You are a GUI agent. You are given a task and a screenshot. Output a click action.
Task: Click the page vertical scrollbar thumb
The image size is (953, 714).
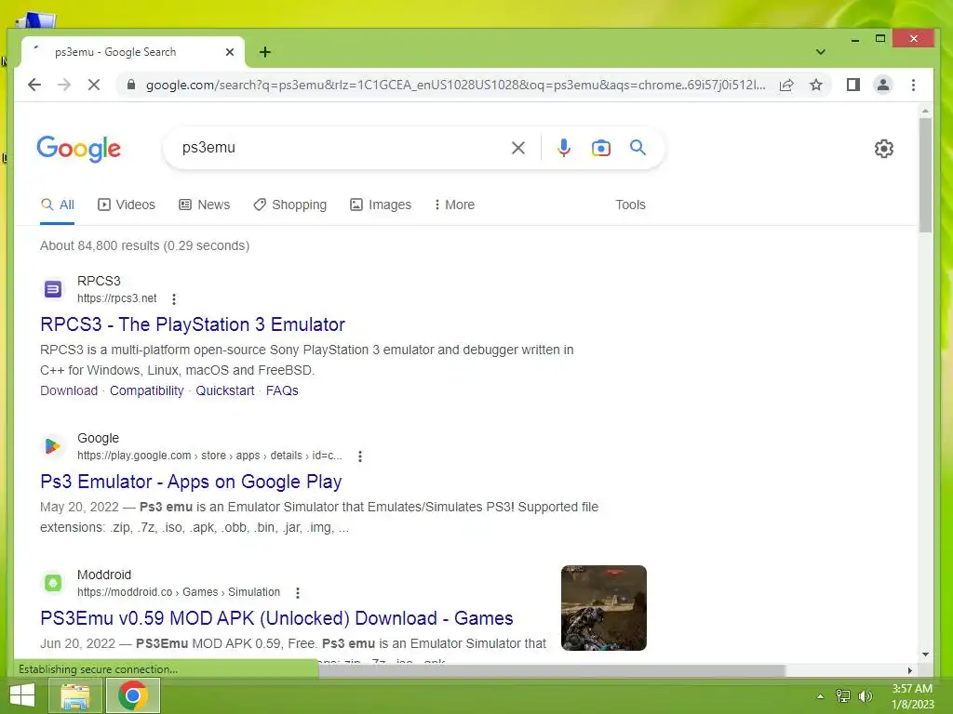click(x=925, y=175)
